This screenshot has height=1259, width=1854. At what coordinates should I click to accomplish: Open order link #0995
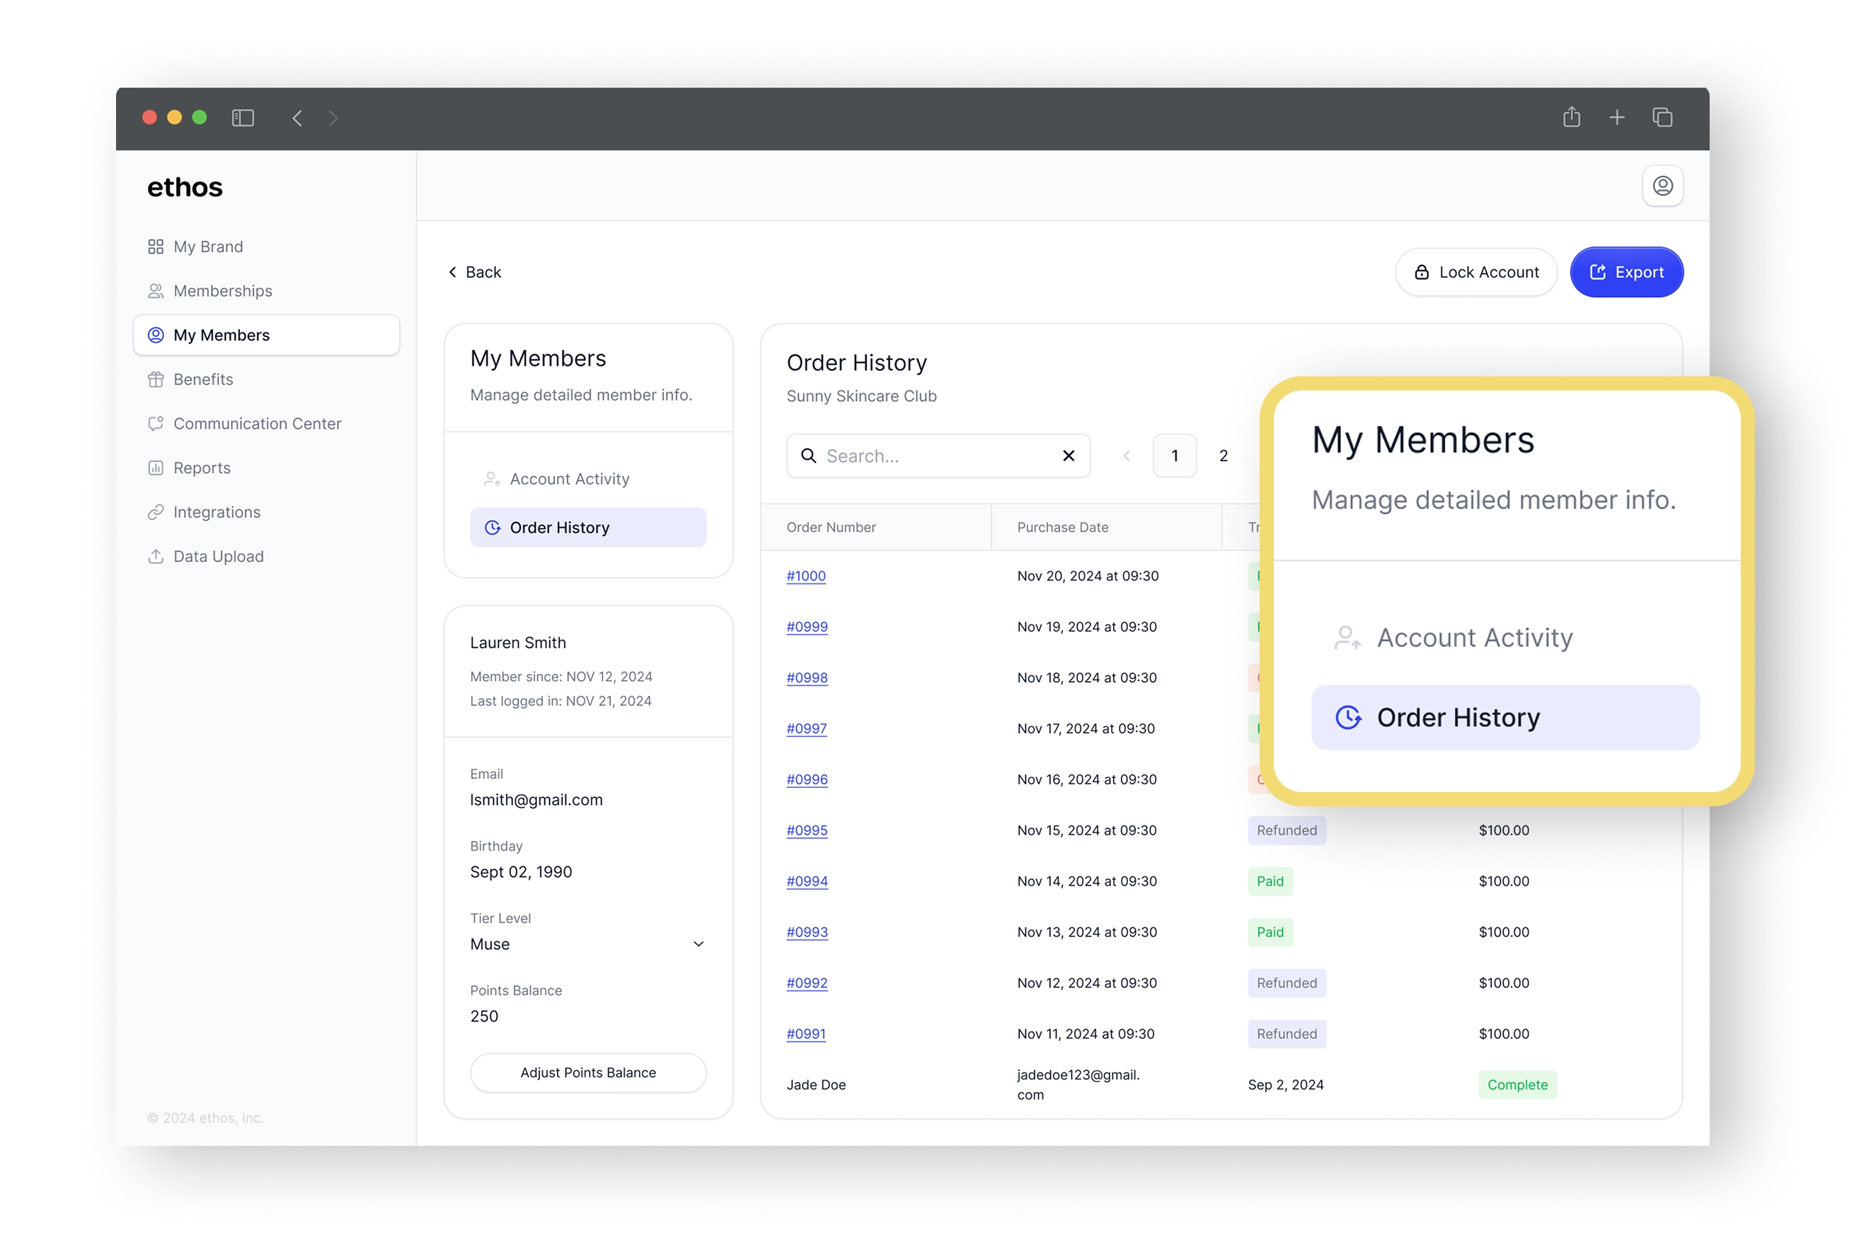807,830
